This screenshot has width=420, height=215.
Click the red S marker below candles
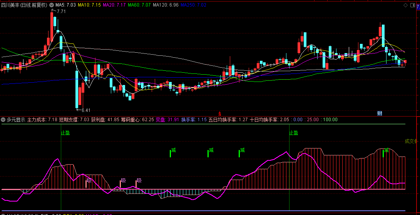point(219,113)
